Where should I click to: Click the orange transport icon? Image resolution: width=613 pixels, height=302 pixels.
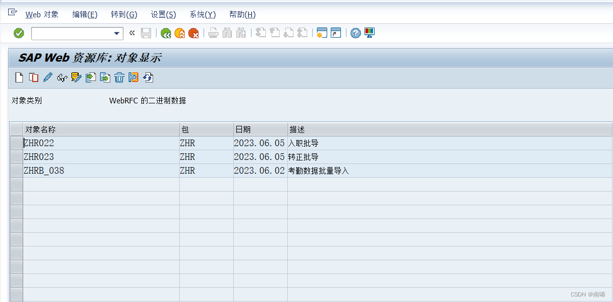[x=134, y=77]
